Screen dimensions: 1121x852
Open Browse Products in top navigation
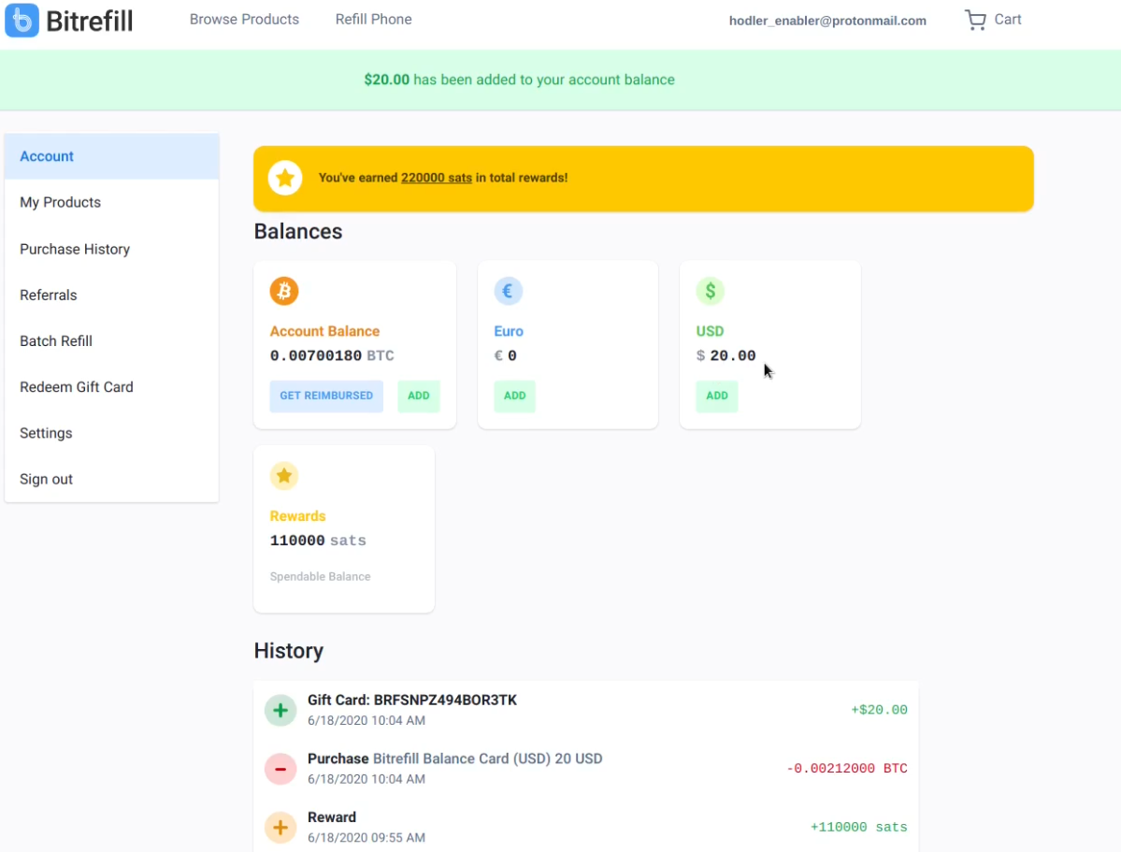[x=245, y=20]
